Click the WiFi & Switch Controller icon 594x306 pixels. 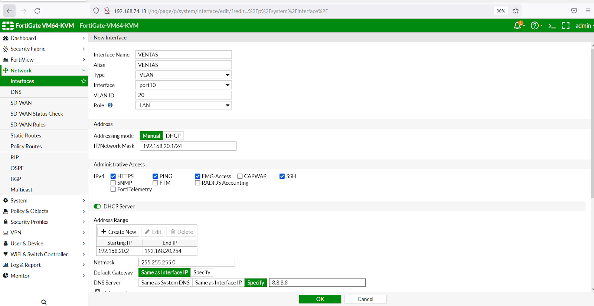[6, 254]
